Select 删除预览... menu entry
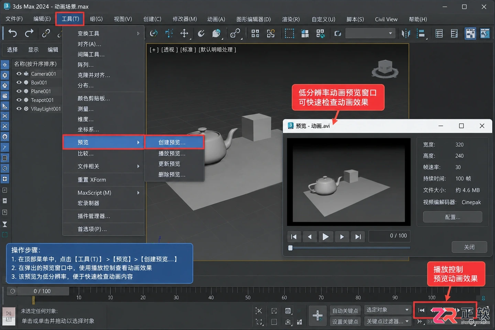The width and height of the screenshot is (495, 330). (x=174, y=175)
